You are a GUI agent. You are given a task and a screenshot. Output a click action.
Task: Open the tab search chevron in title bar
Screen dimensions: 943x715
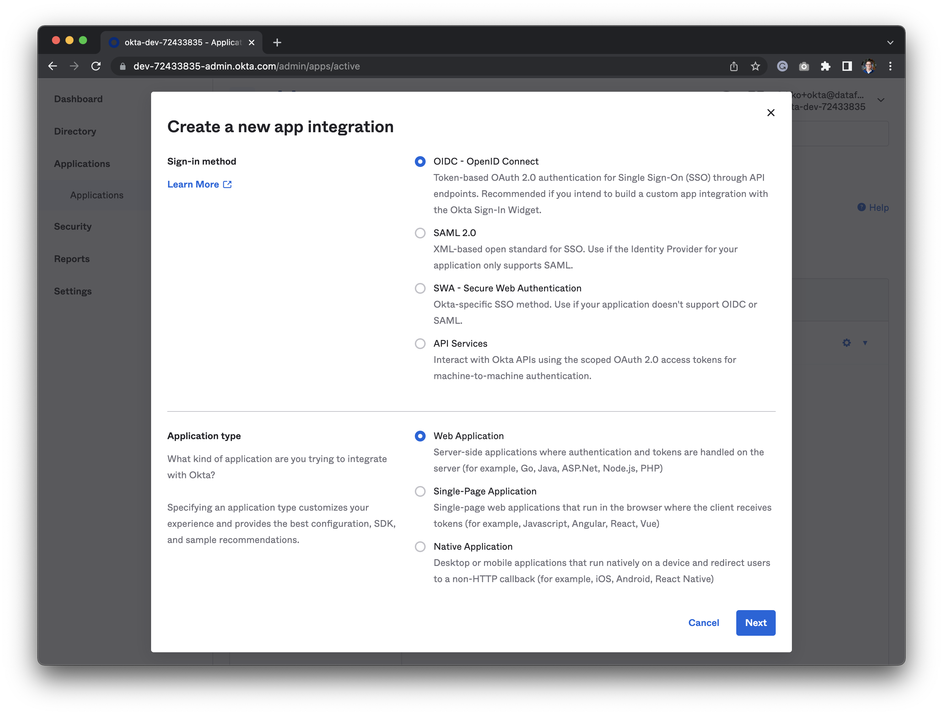tap(890, 42)
